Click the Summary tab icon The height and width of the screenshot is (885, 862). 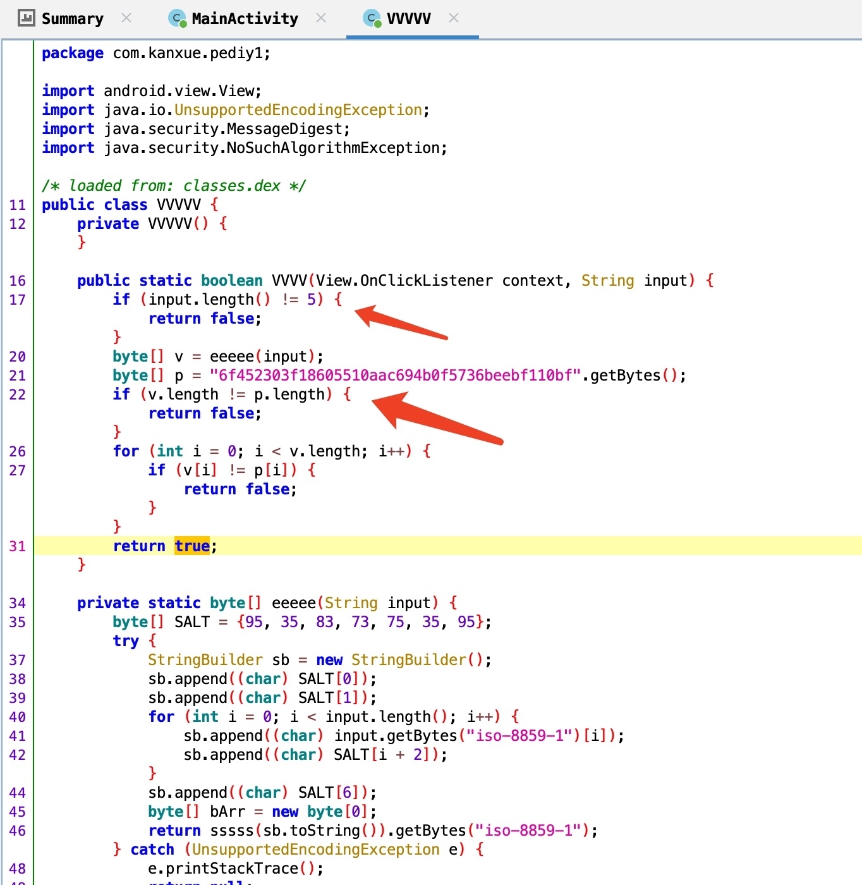(26, 18)
